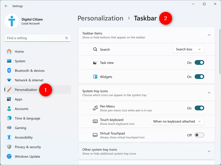Open the Search box dropdown
The image size is (221, 165).
coord(189,49)
